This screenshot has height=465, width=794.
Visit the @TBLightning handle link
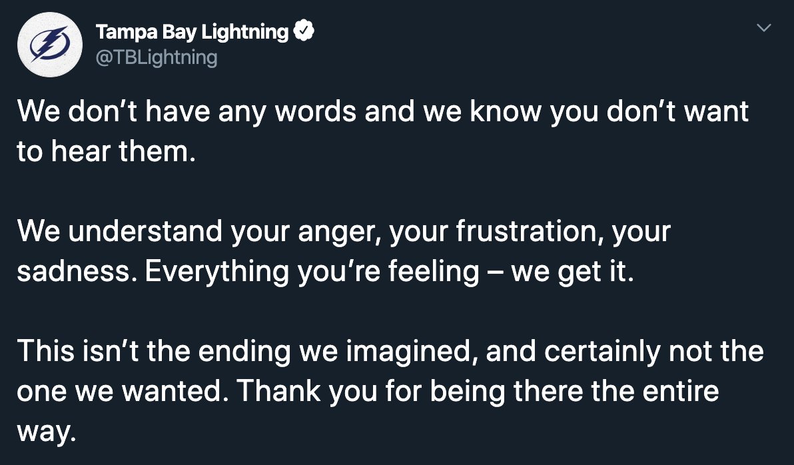coord(157,58)
